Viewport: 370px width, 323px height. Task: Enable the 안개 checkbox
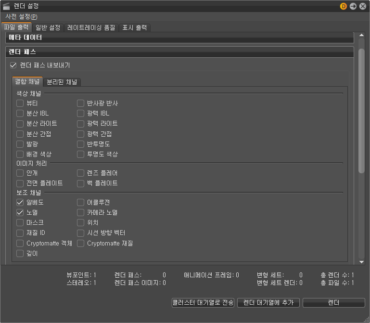tap(20, 173)
